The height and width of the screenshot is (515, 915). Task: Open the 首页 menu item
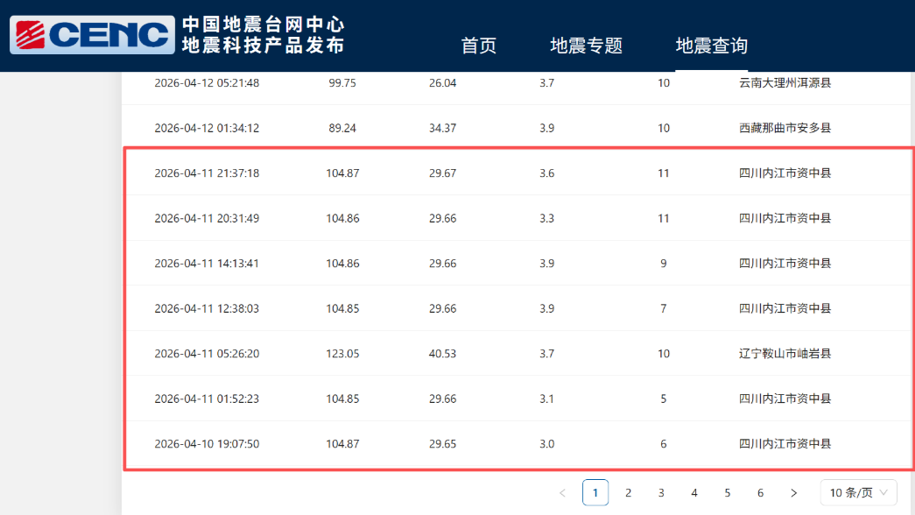point(479,46)
